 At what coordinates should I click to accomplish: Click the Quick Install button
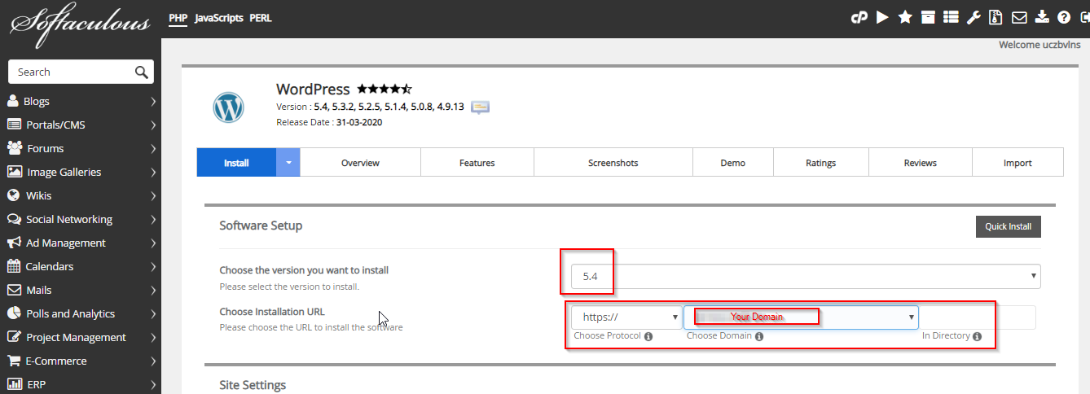click(1009, 226)
